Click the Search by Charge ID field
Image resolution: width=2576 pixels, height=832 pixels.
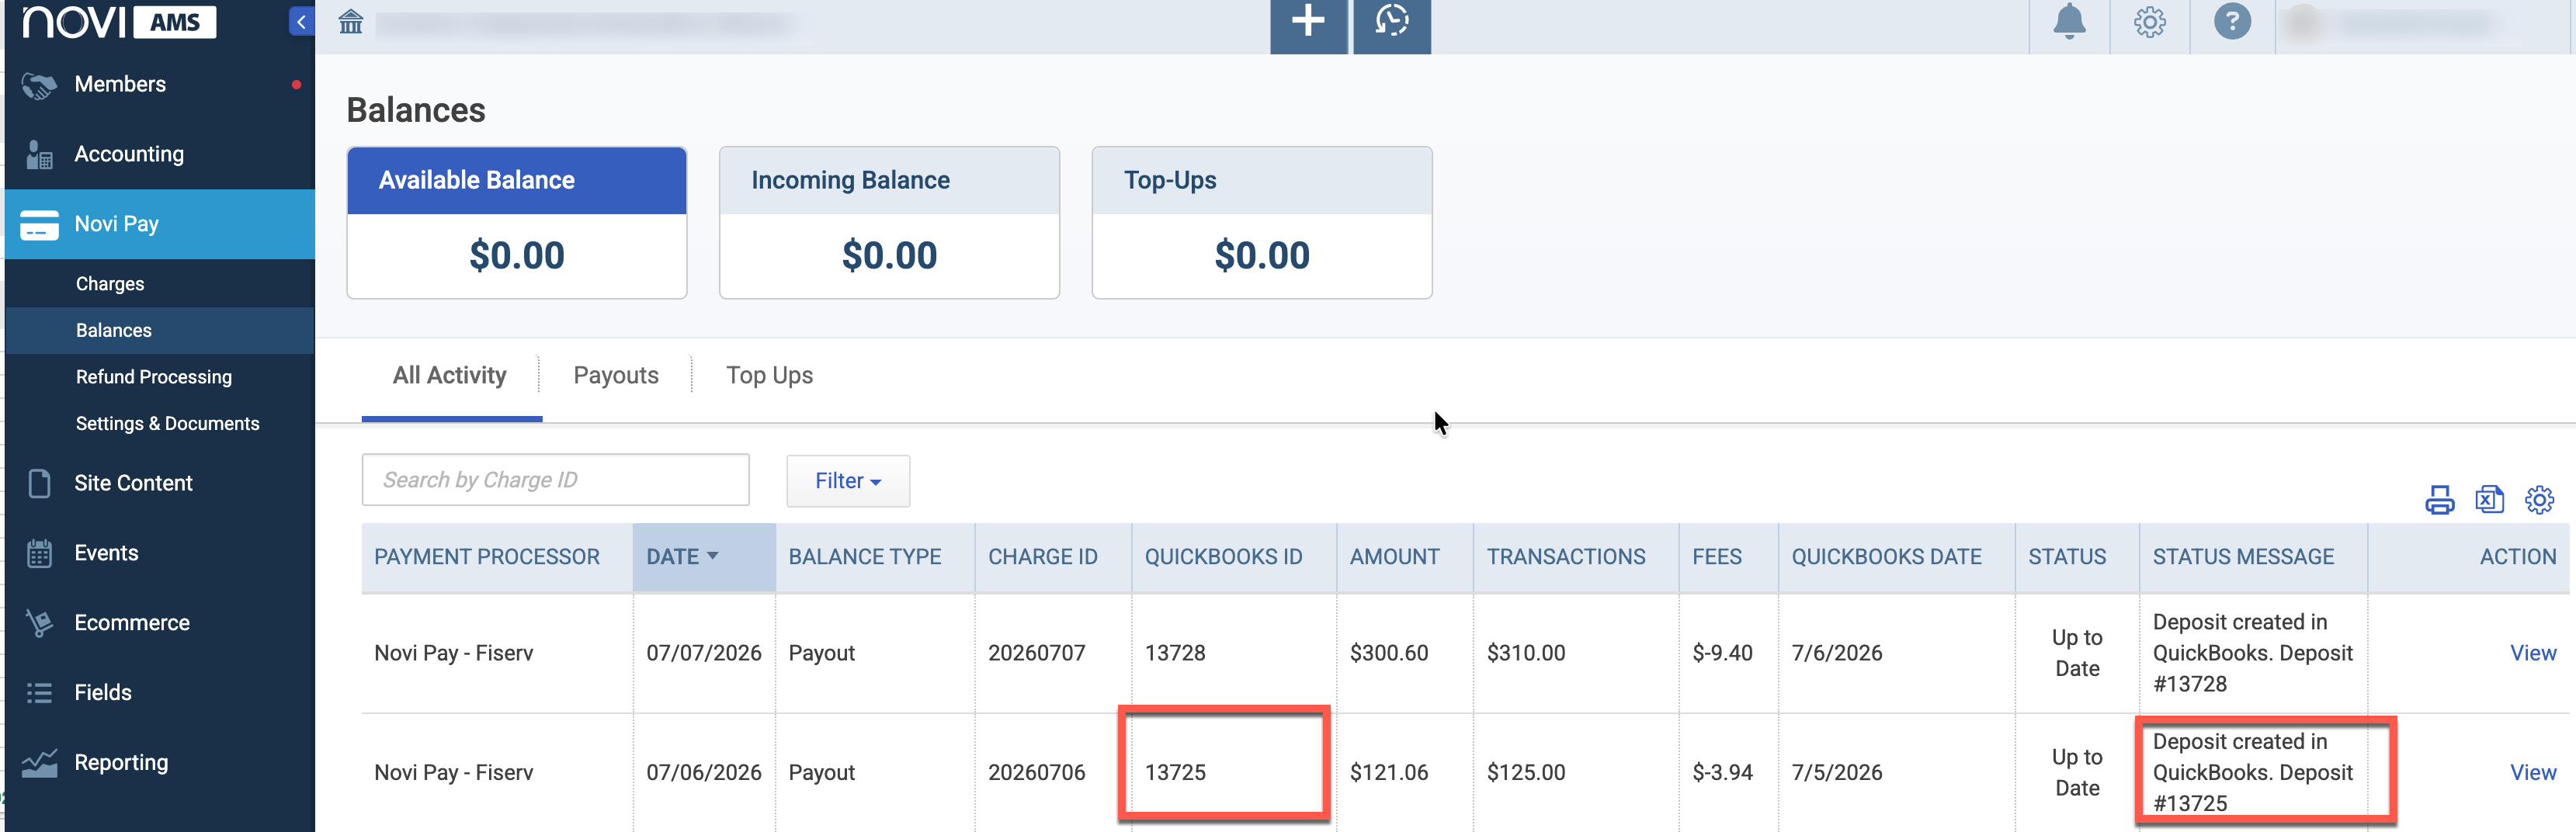[555, 480]
